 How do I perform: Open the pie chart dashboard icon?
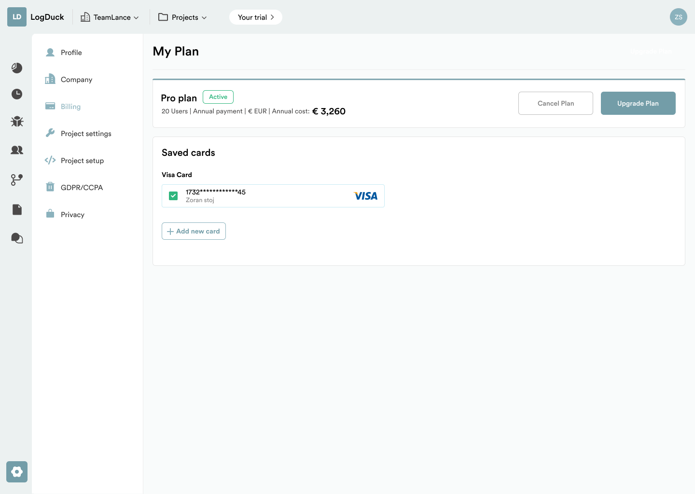[17, 68]
